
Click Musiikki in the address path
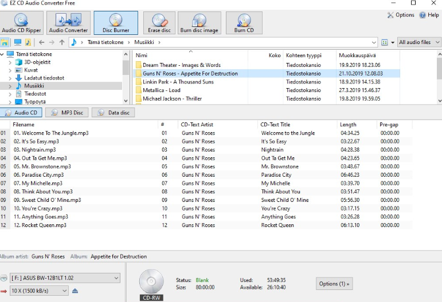(144, 42)
